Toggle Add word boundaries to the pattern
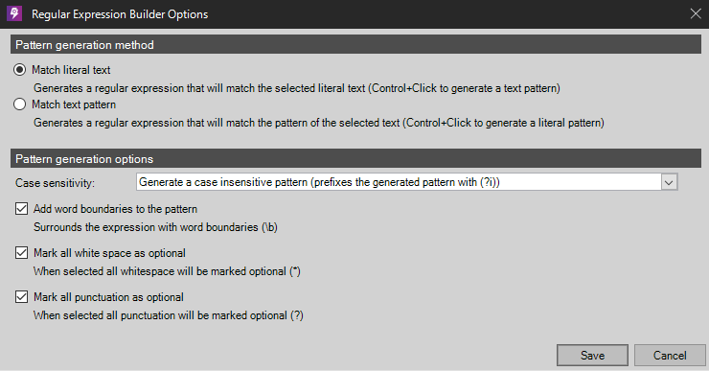Viewport: 709px width, 371px height. 21,209
